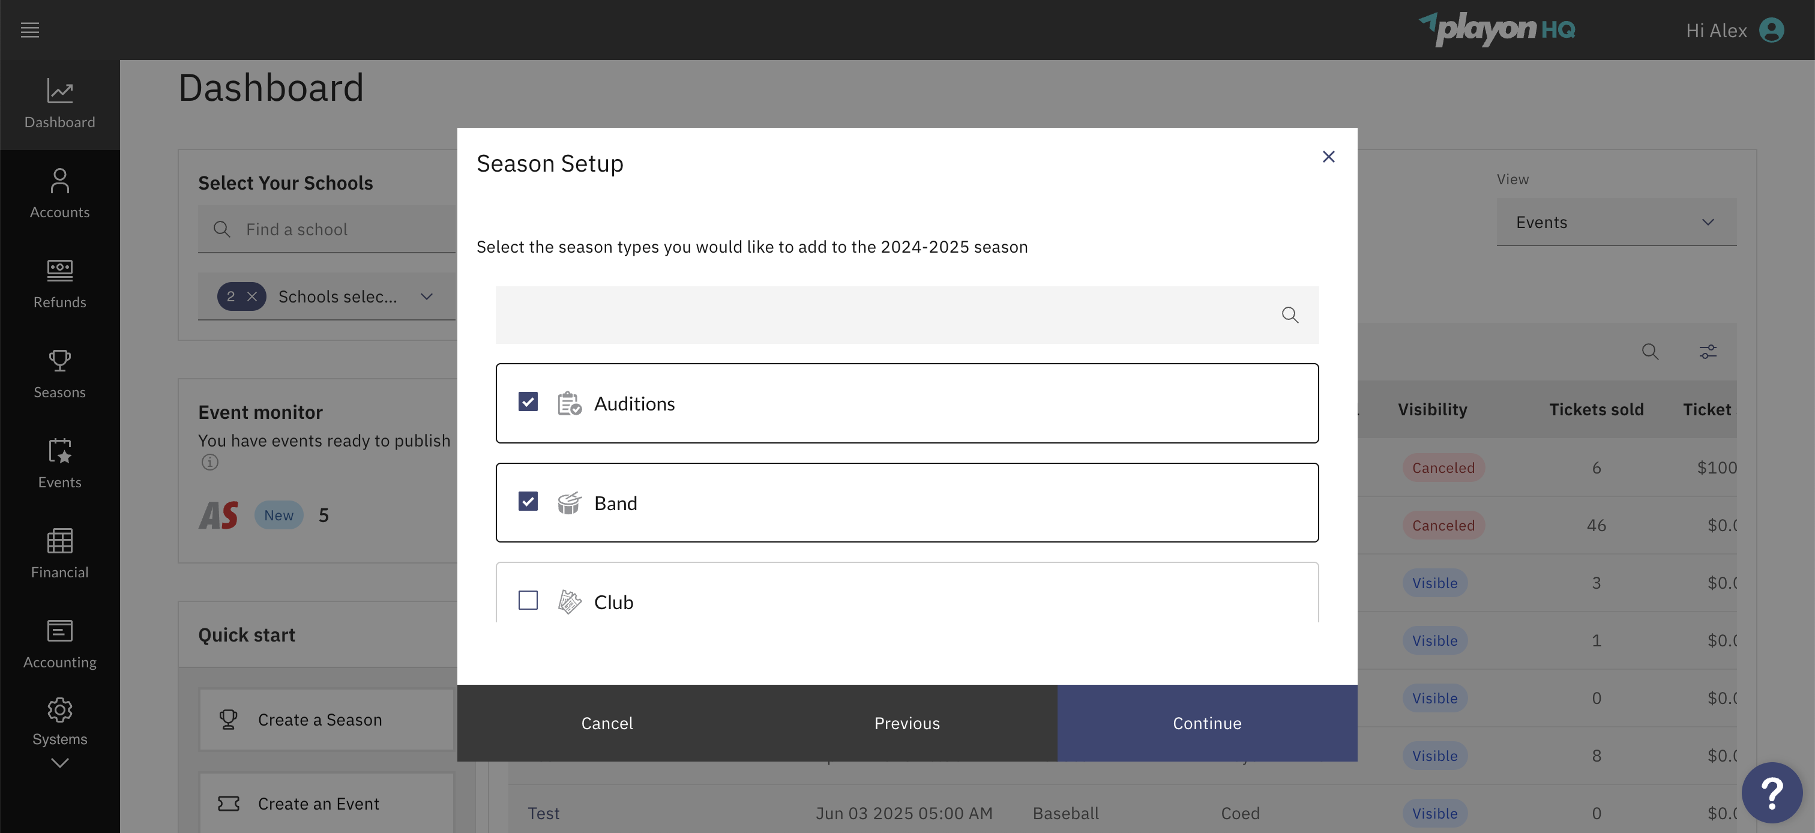This screenshot has height=833, width=1815.
Task: Open the hamburger menu icon
Action: 29,29
